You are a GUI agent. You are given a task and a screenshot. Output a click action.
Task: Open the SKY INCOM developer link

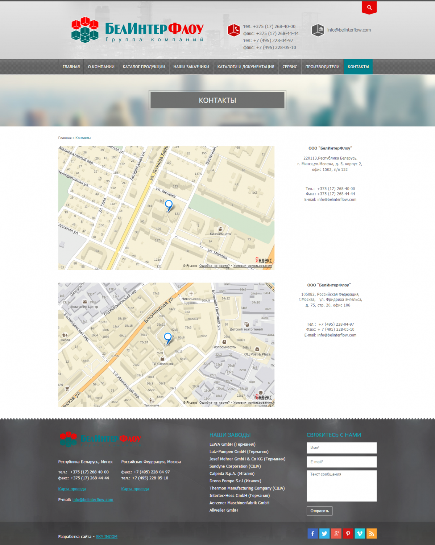coord(107,537)
